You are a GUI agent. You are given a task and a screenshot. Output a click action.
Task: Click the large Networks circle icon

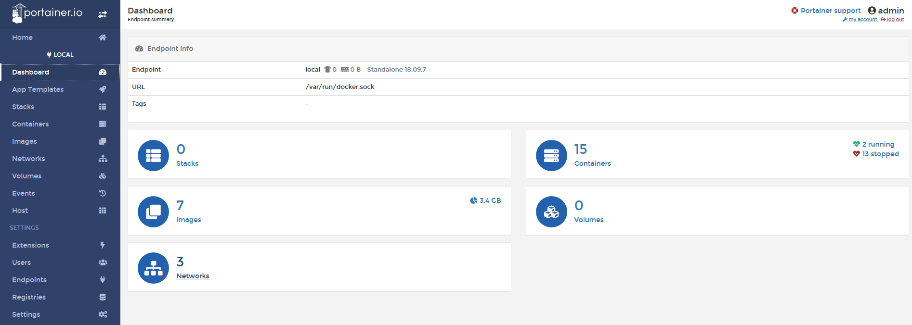click(153, 268)
